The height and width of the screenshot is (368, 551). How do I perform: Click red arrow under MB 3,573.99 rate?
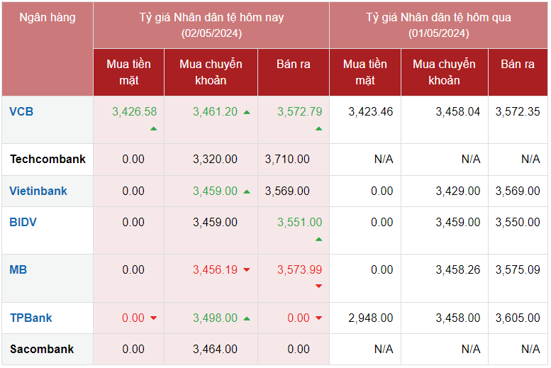[x=318, y=286]
